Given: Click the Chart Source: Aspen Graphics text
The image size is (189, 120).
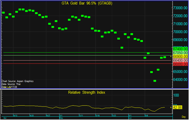Looking at the screenshot, I should pos(18,81).
